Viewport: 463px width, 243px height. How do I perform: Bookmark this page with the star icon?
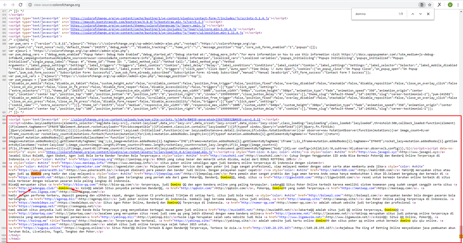pyautogui.click(x=430, y=5)
